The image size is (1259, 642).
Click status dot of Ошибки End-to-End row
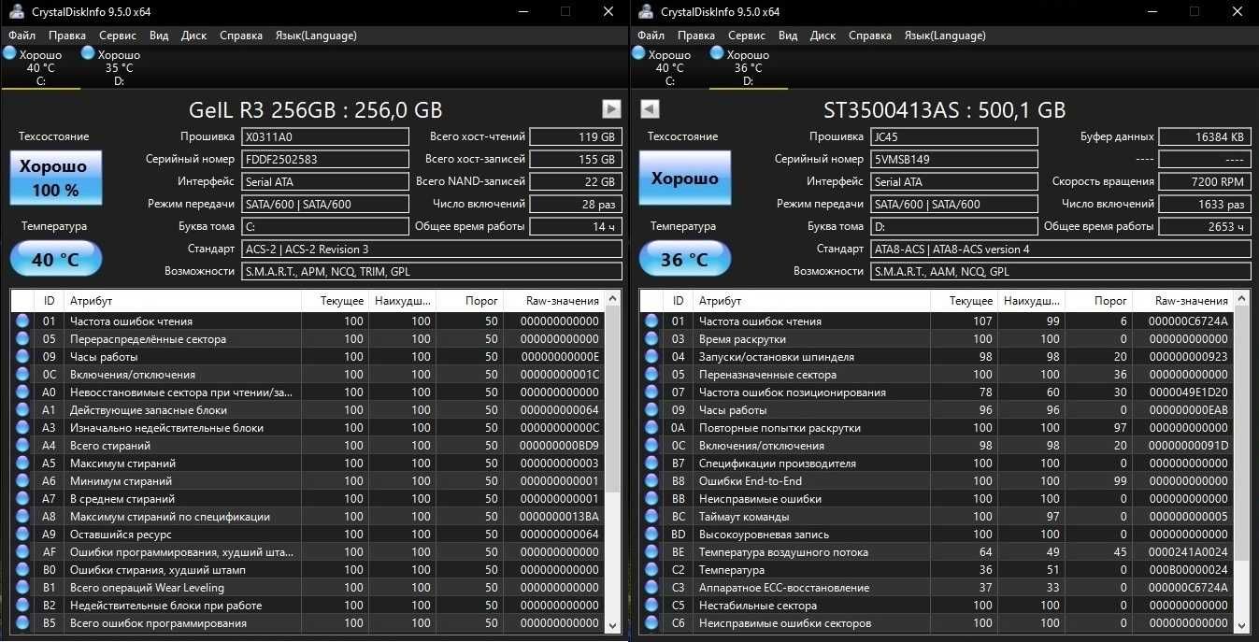click(x=651, y=481)
